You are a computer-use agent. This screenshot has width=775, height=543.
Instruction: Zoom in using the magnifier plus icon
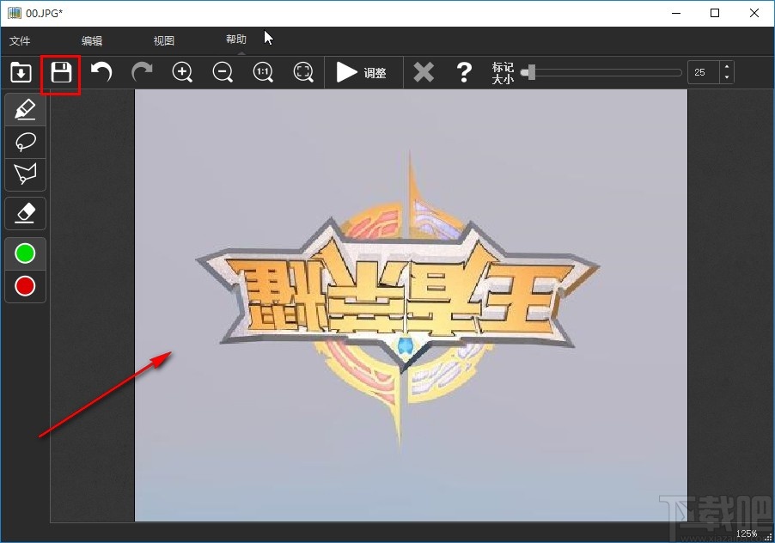182,73
